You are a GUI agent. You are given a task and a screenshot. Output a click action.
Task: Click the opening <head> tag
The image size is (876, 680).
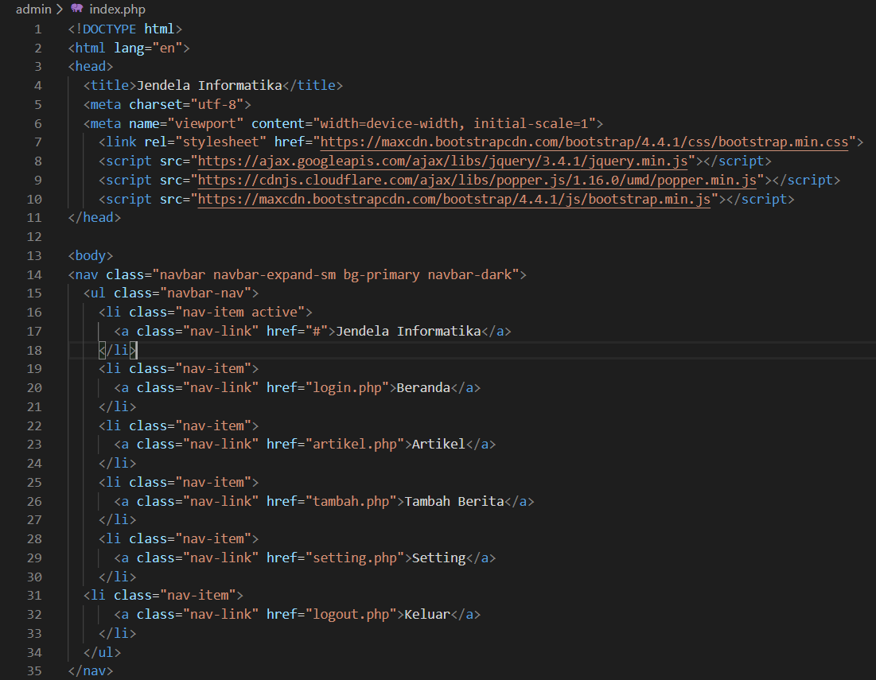click(91, 67)
